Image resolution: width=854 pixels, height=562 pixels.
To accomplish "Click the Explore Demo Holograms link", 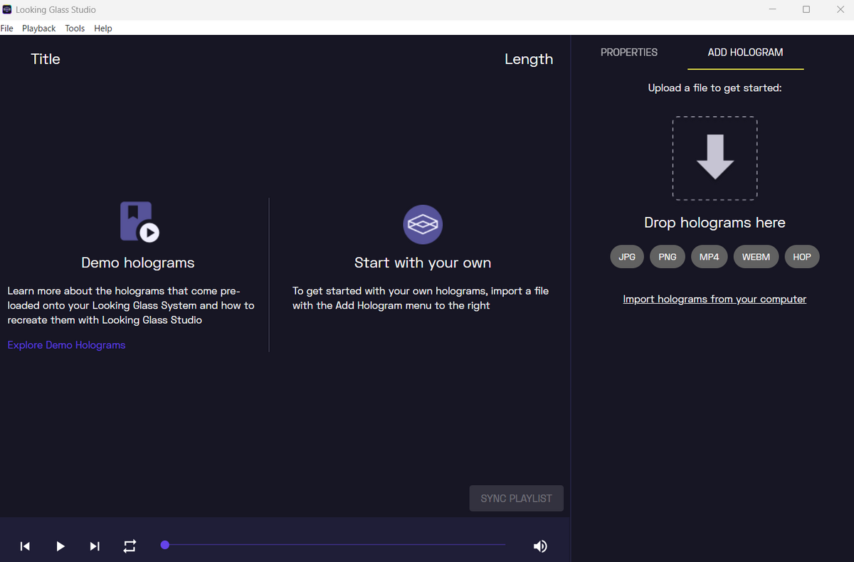I will (66, 345).
